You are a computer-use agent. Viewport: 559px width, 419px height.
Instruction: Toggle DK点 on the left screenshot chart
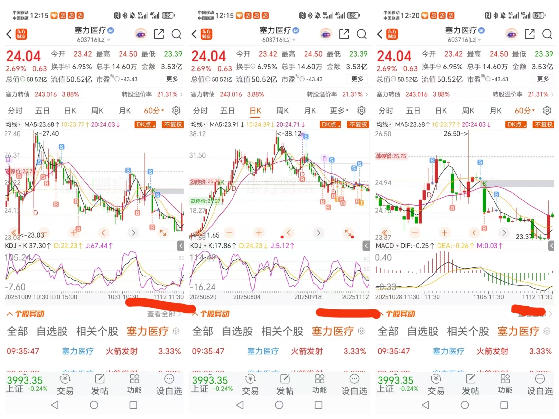(145, 124)
